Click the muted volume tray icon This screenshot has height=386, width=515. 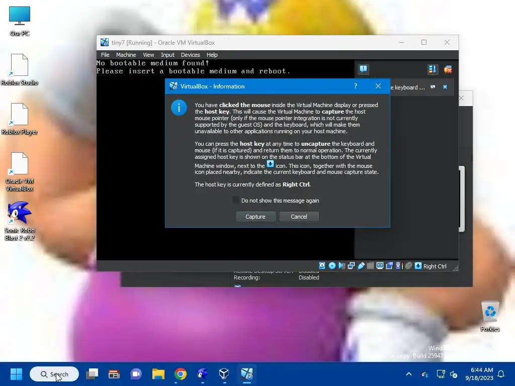tap(454, 374)
